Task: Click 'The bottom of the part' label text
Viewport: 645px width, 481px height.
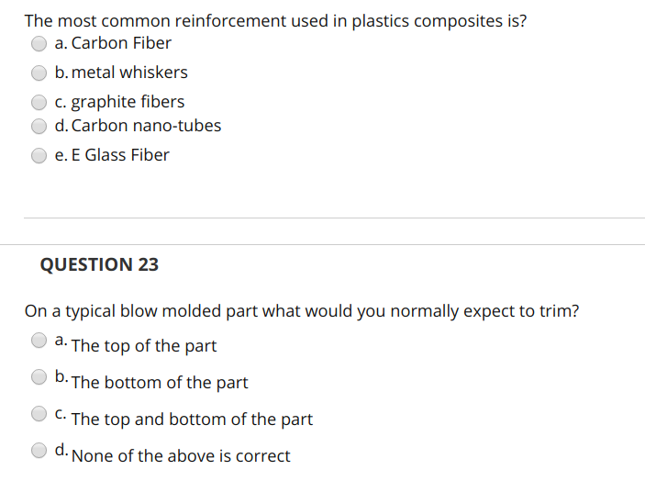Action: pos(160,383)
